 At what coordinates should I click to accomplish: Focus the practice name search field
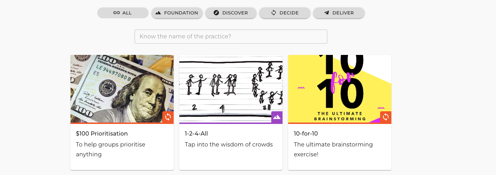[231, 37]
